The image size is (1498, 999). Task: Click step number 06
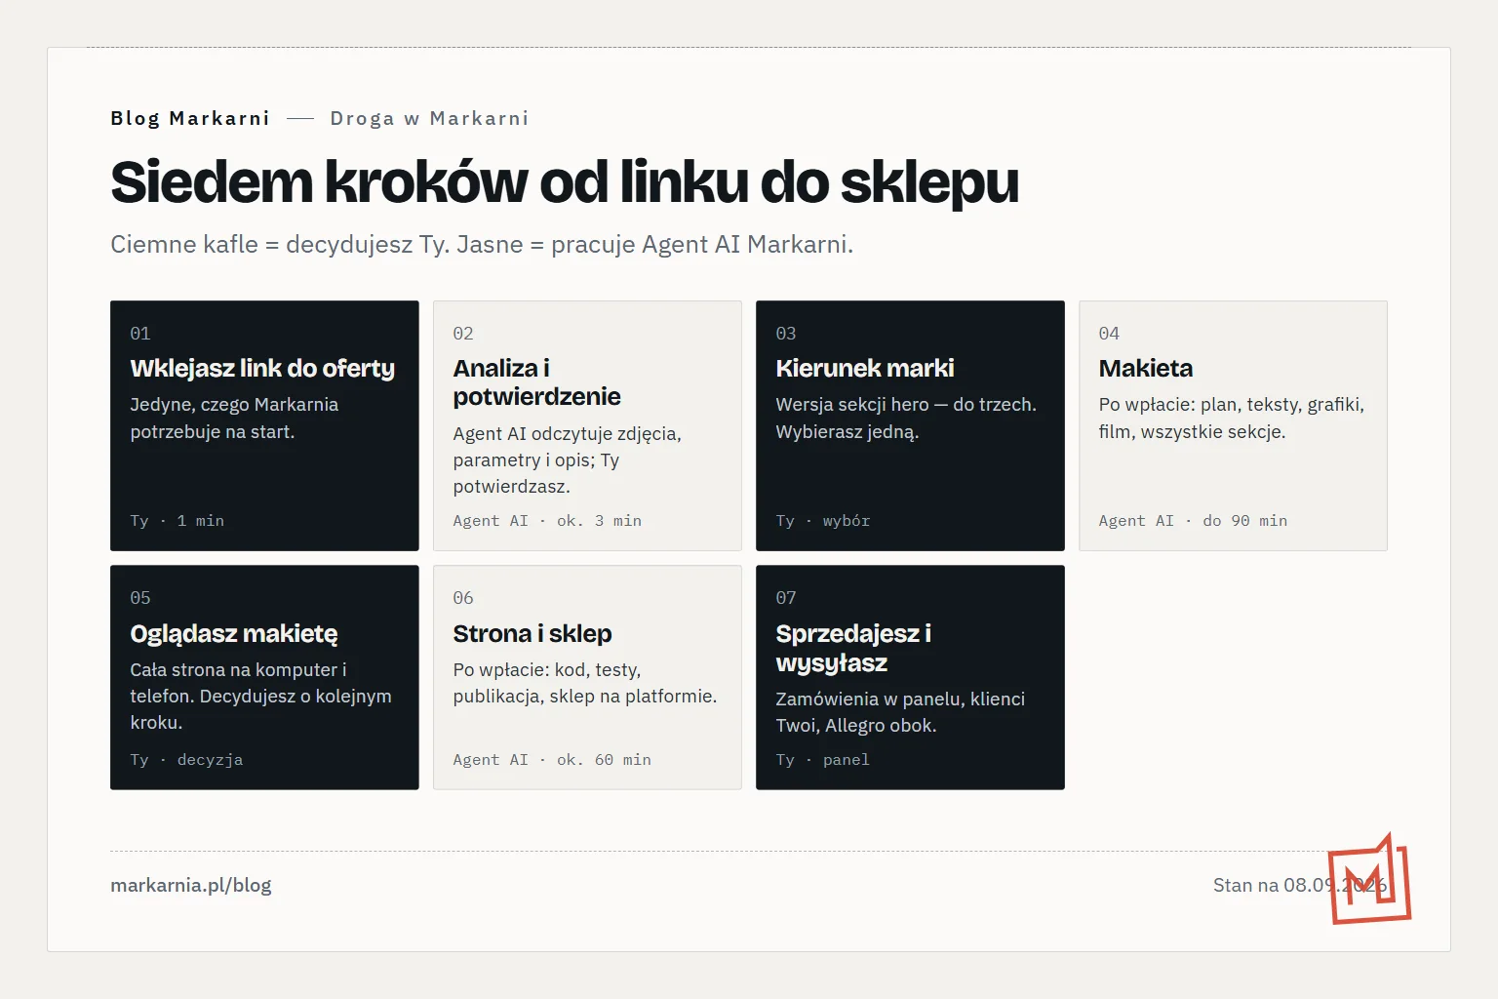click(x=463, y=598)
